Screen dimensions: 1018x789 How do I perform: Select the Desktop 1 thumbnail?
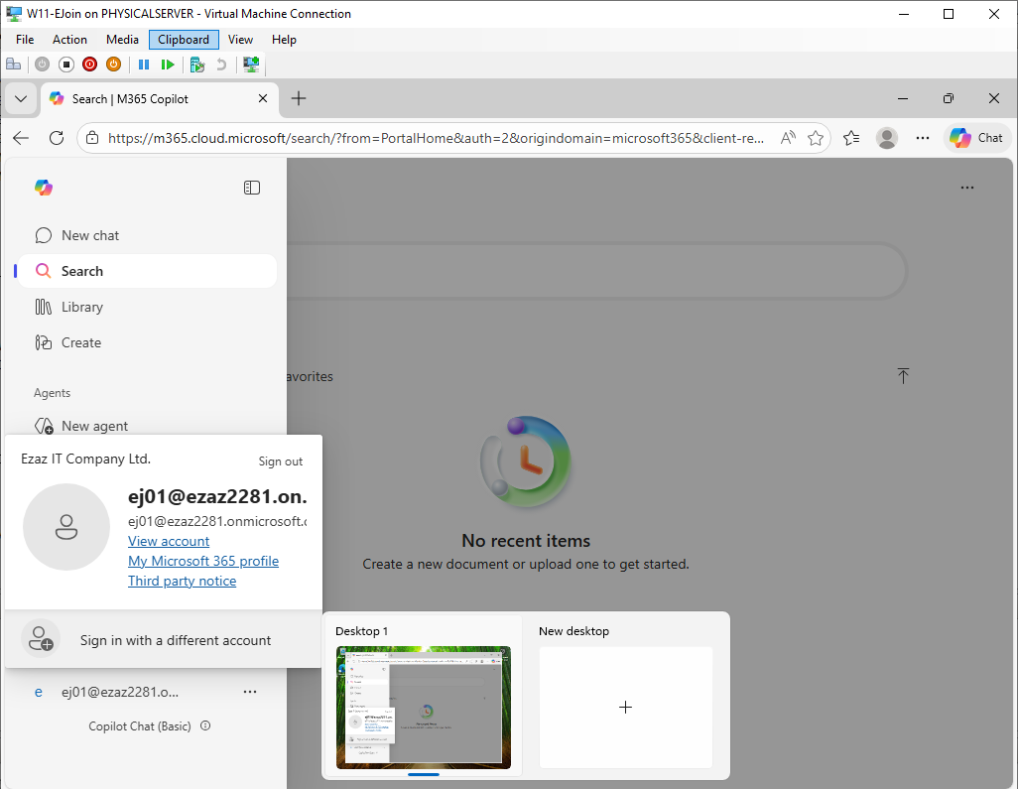(x=424, y=708)
